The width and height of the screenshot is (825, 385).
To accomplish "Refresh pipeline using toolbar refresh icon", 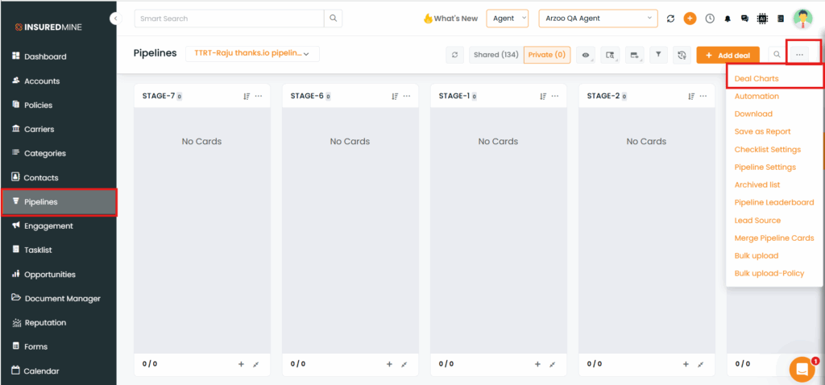I will 455,55.
